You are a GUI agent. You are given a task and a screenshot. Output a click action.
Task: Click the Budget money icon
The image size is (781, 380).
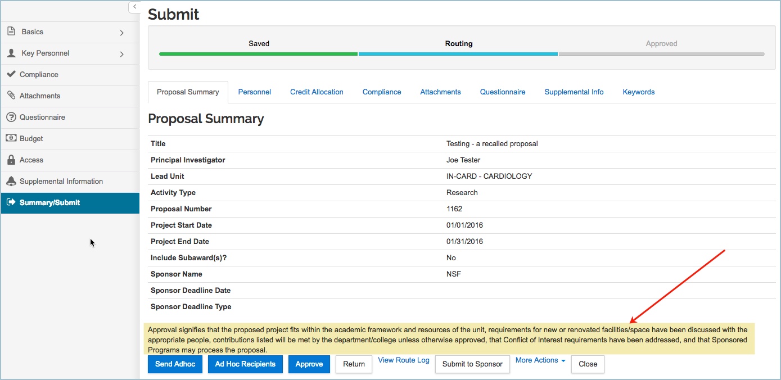(x=11, y=138)
